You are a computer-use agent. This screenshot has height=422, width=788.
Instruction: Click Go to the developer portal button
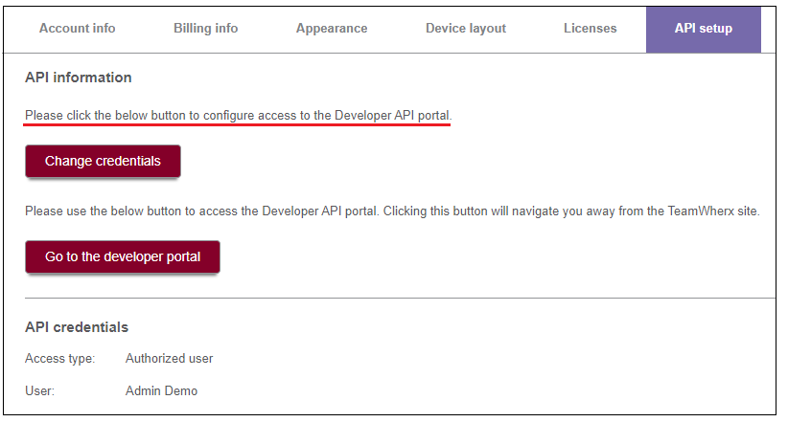click(x=123, y=257)
